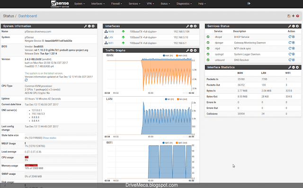Save dashboard layout icon

tap(289, 16)
